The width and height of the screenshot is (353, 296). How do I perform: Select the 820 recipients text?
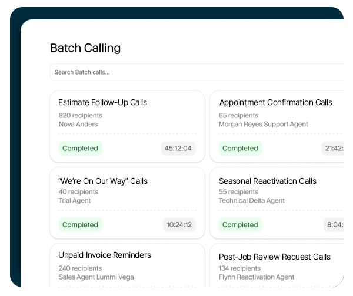pyautogui.click(x=81, y=115)
